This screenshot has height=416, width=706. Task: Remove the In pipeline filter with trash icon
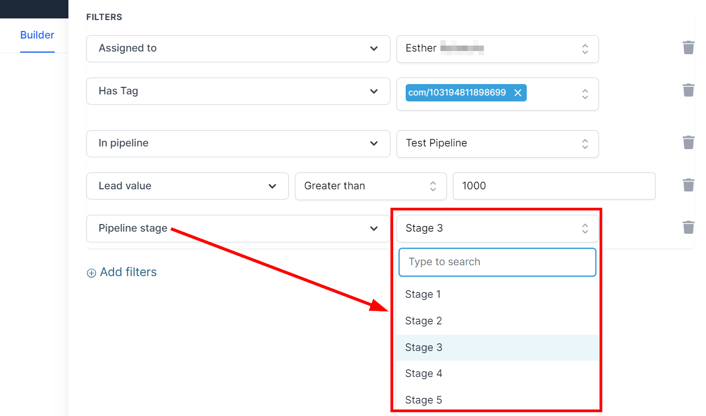point(688,143)
